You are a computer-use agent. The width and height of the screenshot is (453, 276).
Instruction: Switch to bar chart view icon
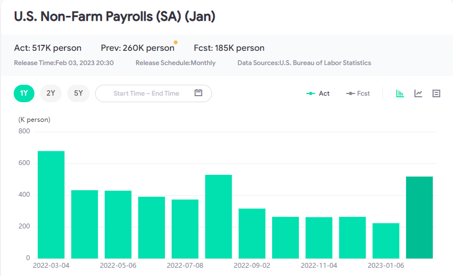400,93
